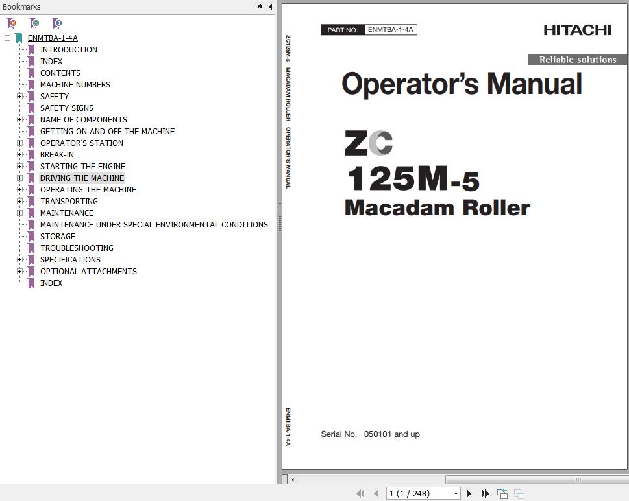
Task: Select the MAINTENANCE bookmark
Action: click(x=67, y=213)
